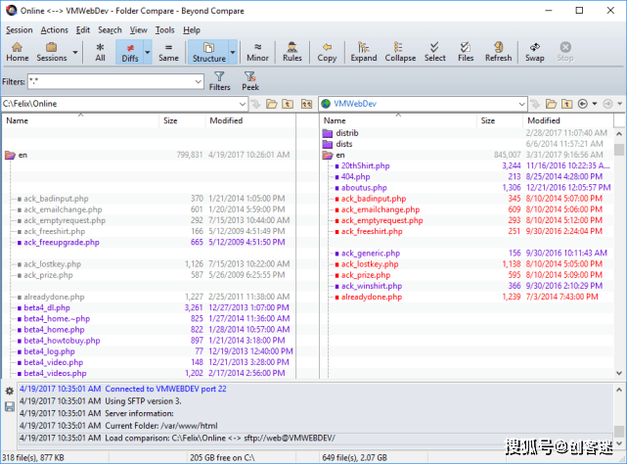Click the left pane Modified column header
The height and width of the screenshot is (464, 627).
(226, 121)
